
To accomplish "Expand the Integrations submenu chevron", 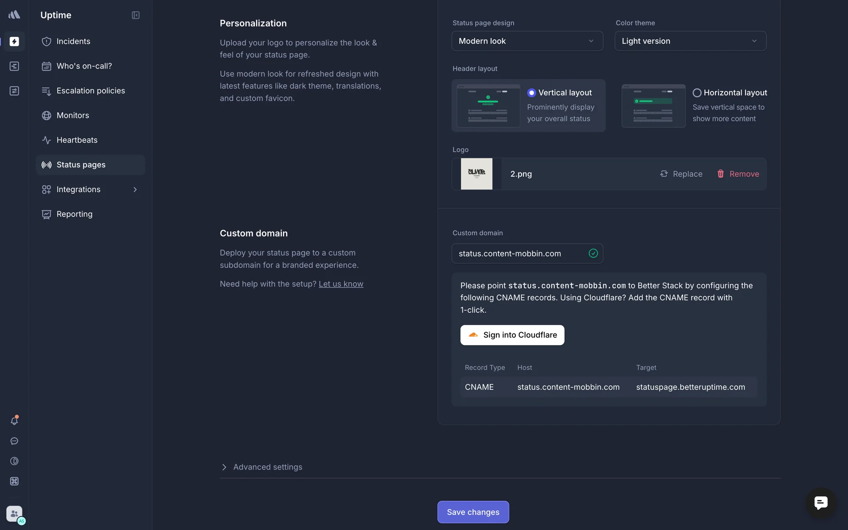I will pyautogui.click(x=135, y=189).
